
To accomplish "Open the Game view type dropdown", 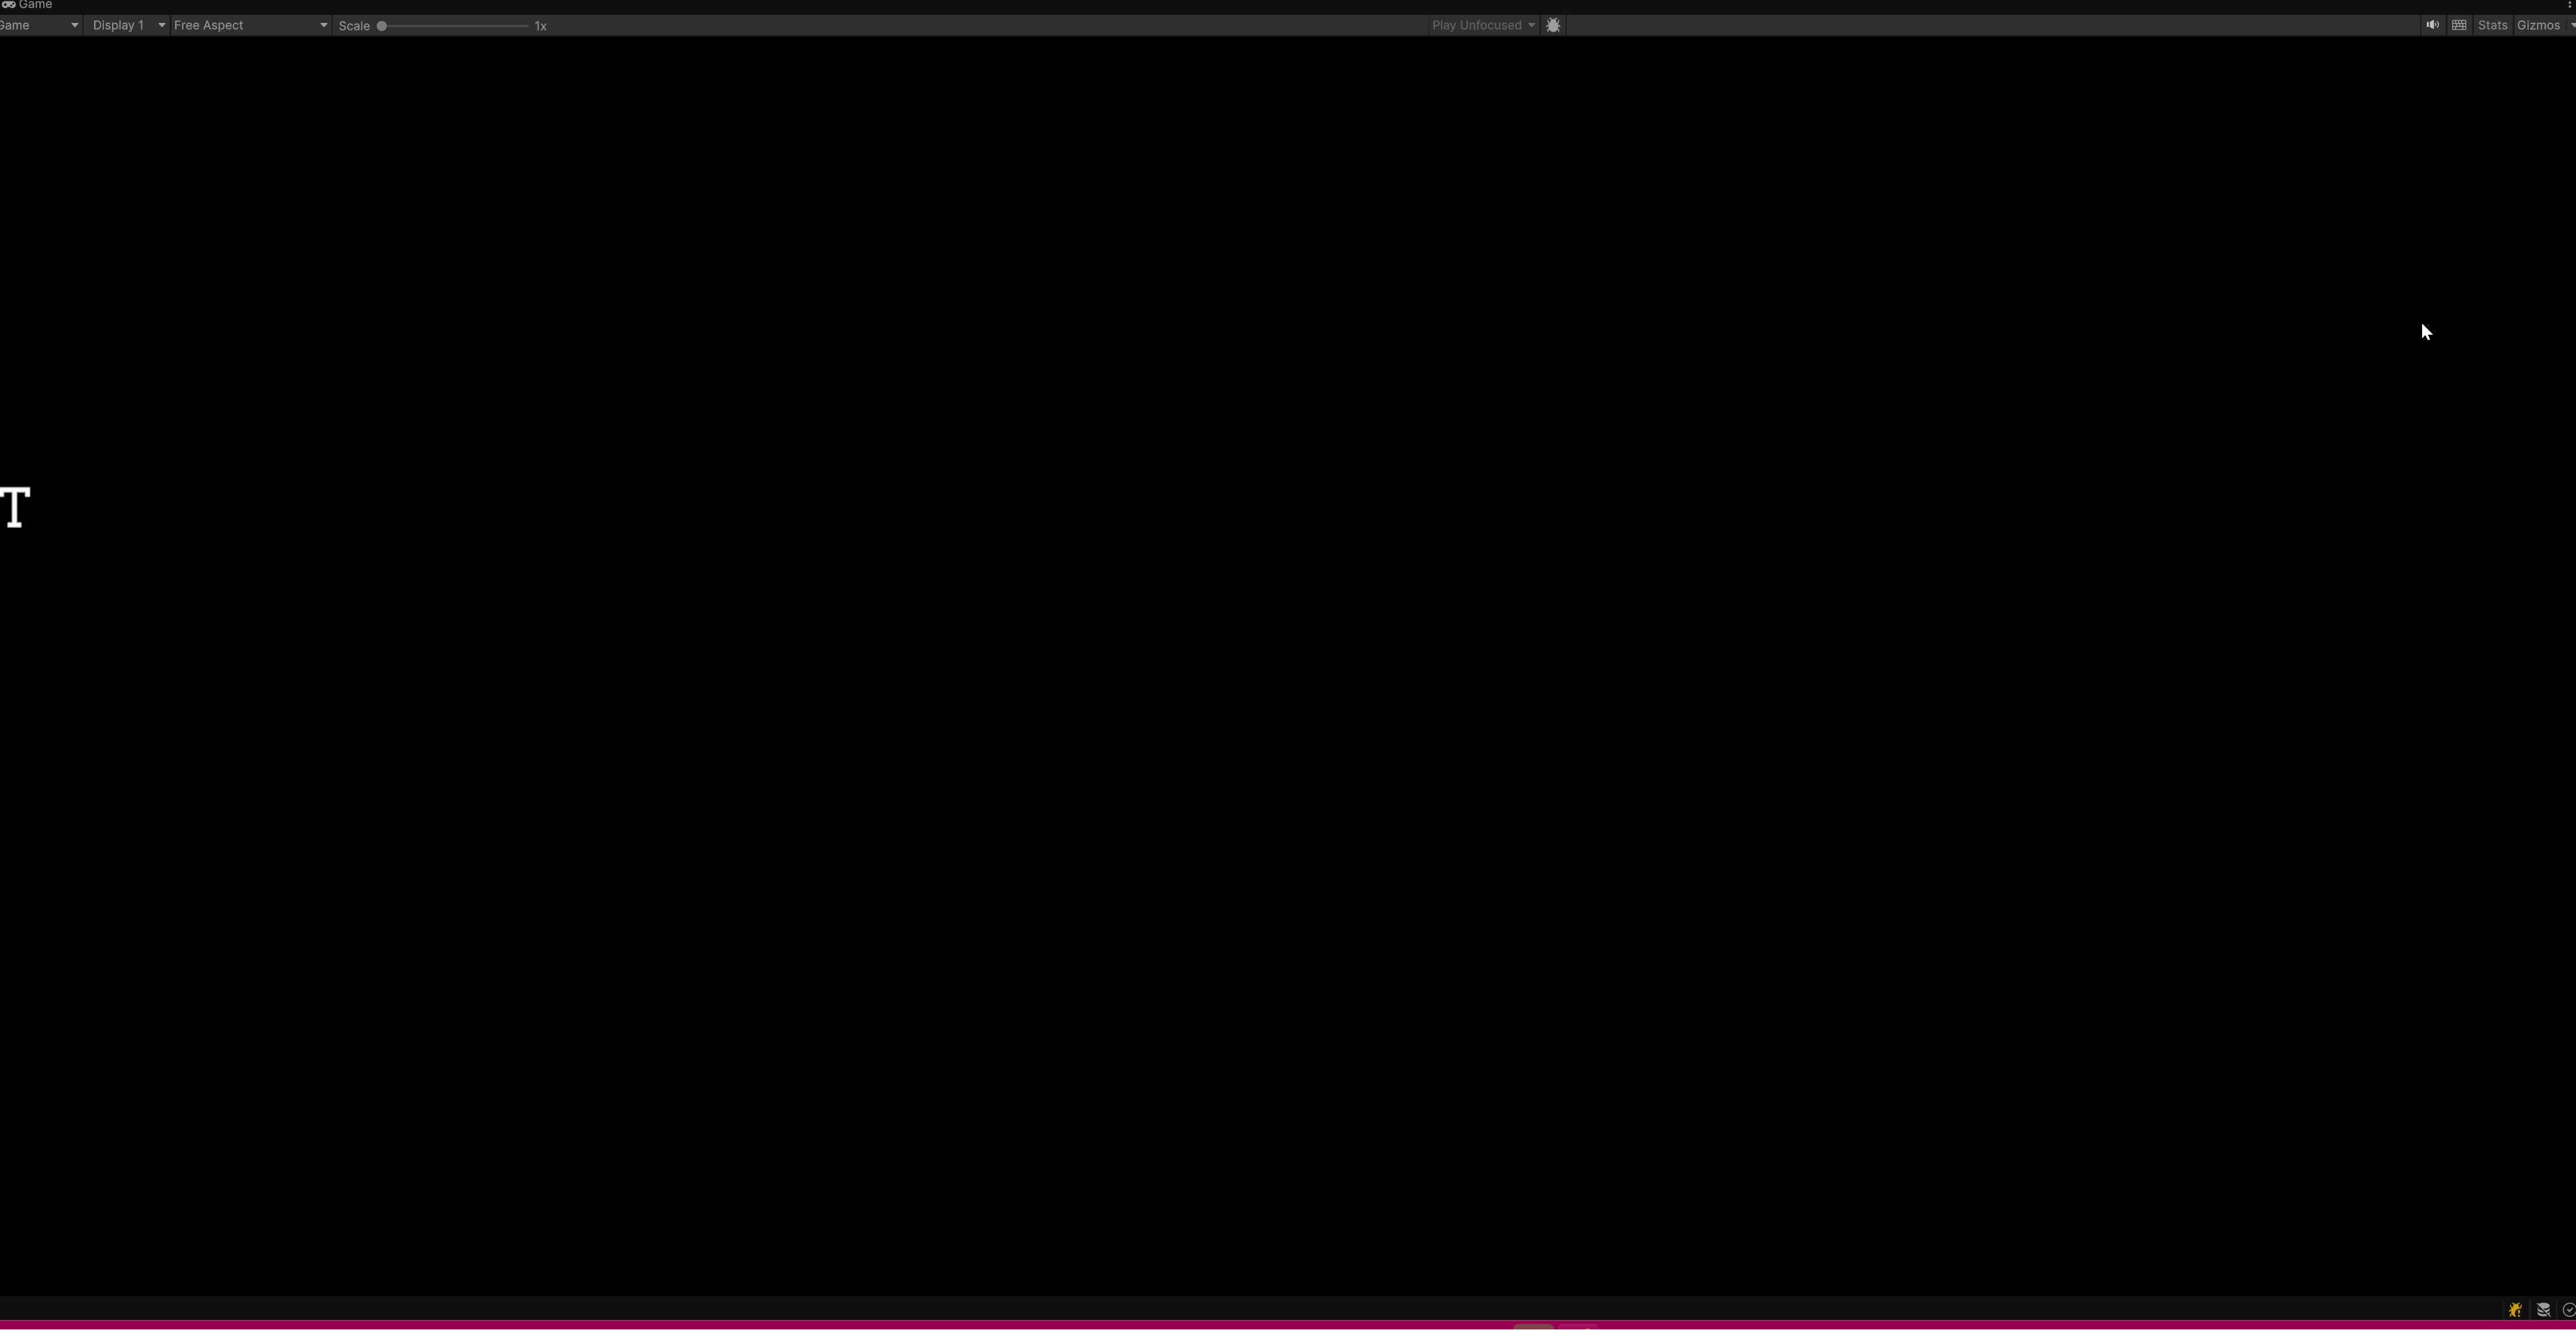I will [39, 25].
